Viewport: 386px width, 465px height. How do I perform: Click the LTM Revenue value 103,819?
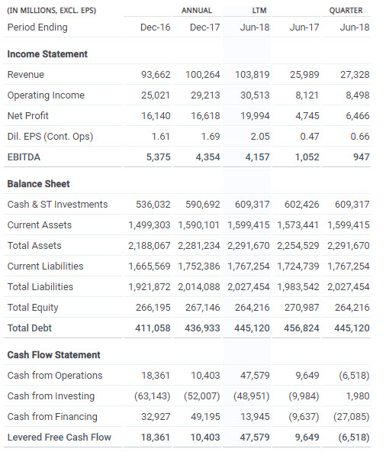(252, 74)
